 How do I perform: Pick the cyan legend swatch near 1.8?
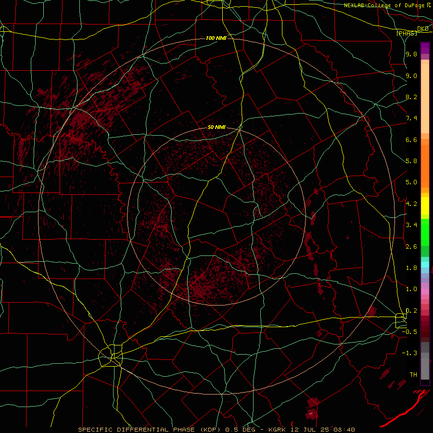click(425, 265)
